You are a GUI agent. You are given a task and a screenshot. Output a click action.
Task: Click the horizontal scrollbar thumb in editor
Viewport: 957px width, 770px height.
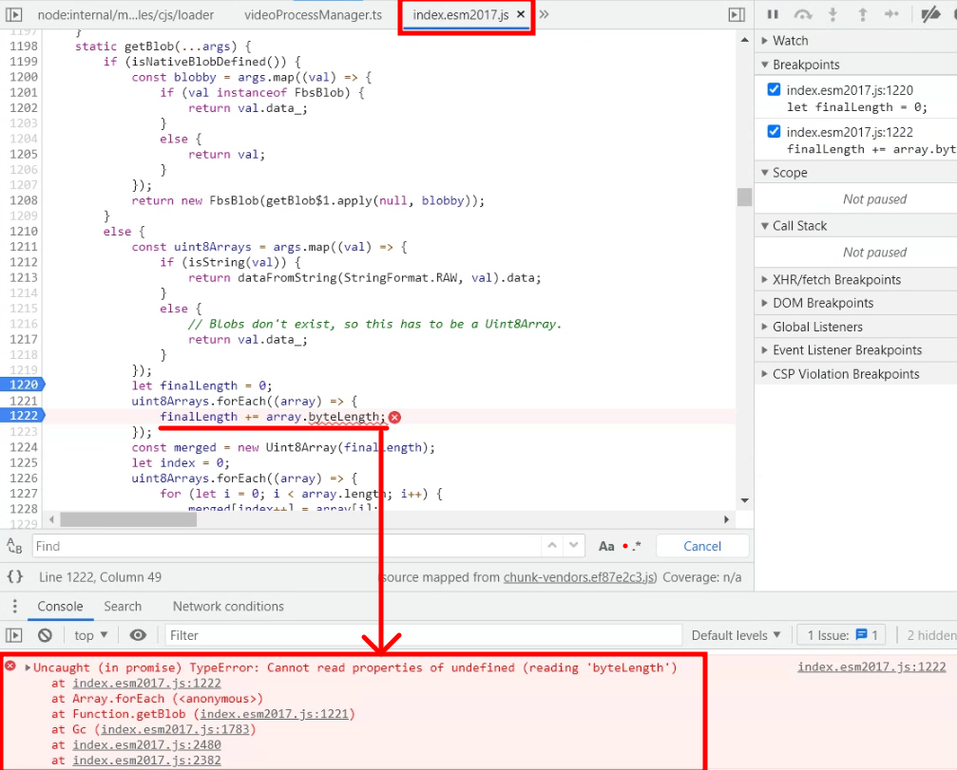pos(128,519)
